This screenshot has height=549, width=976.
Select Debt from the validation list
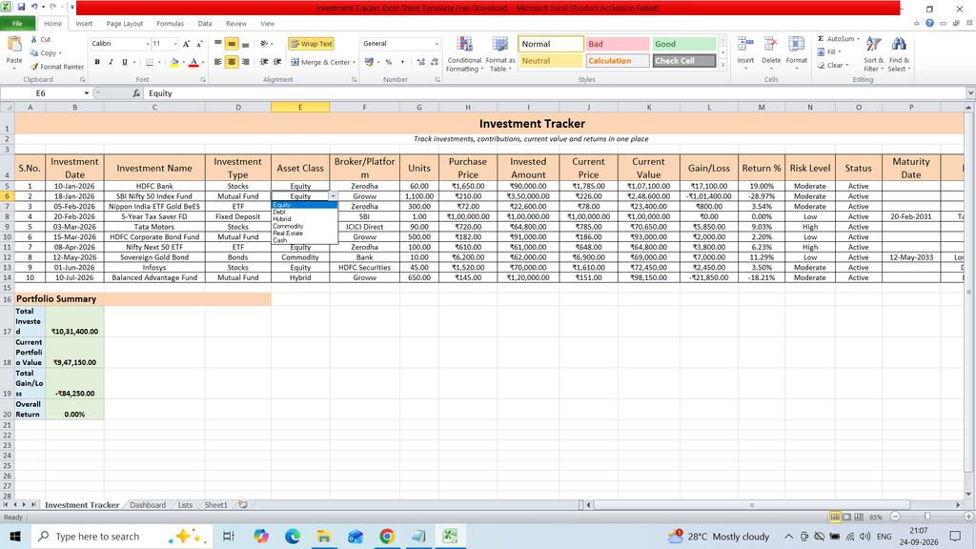pyautogui.click(x=304, y=213)
